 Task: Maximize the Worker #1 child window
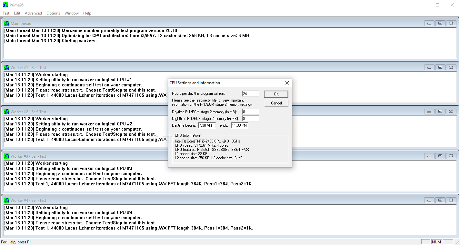440,67
